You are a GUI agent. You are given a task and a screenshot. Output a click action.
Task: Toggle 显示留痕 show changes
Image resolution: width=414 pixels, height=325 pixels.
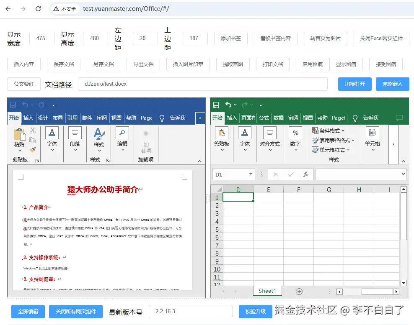(x=346, y=64)
